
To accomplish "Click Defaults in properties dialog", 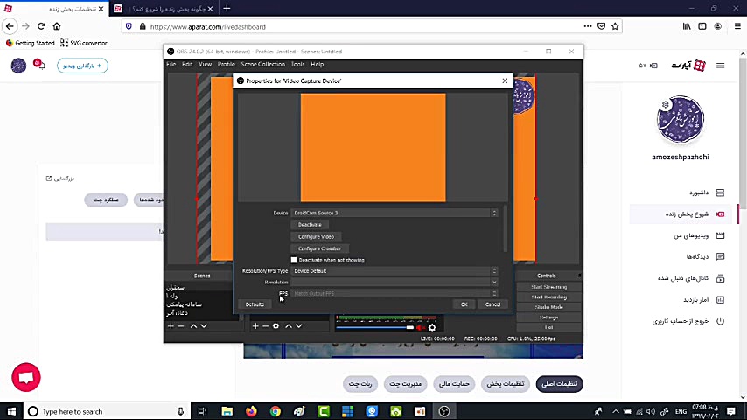I will pos(255,304).
